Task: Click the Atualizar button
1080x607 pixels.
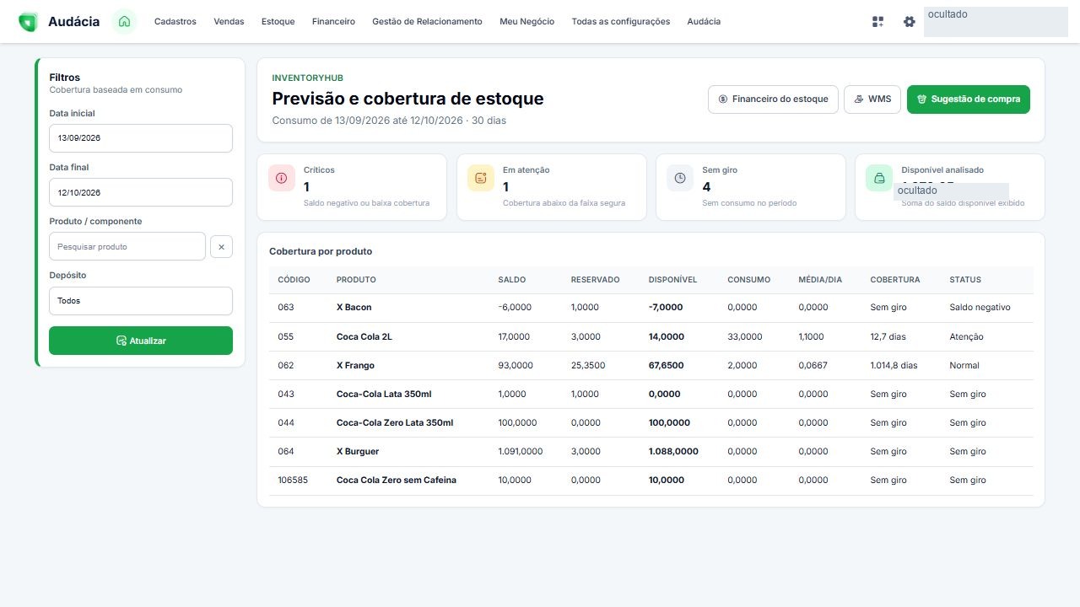Action: [141, 341]
